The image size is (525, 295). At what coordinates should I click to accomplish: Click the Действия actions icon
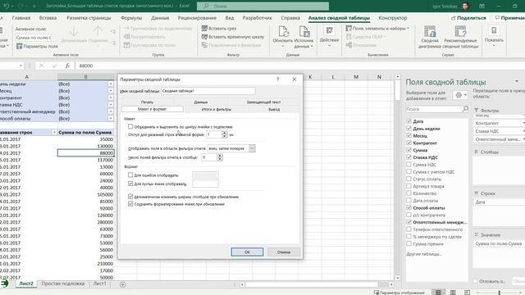click(x=329, y=31)
